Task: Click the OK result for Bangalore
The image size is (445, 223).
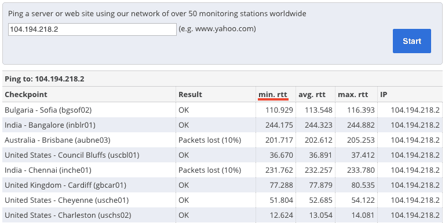Action: pos(184,125)
